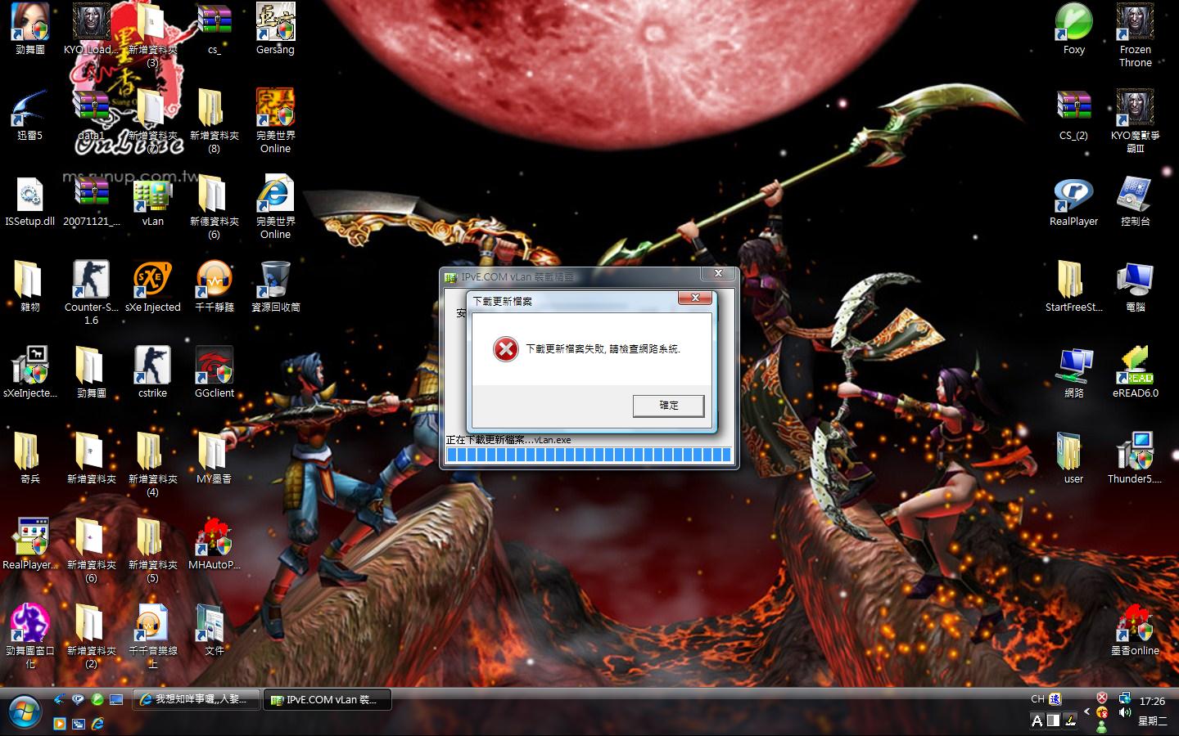Launch the cstrike shortcut
This screenshot has width=1179, height=736.
(153, 373)
